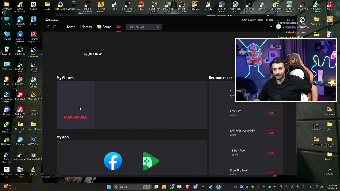This screenshot has height=191, width=340.
Task: Open the NVIDIA App desktop shortcut
Action: pyautogui.click(x=7, y=141)
